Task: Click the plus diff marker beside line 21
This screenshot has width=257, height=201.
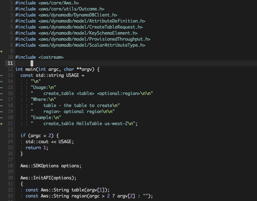Action: point(2,124)
